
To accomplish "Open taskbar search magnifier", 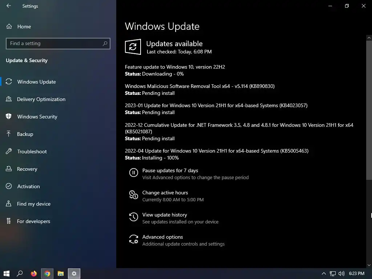I will click(x=20, y=274).
